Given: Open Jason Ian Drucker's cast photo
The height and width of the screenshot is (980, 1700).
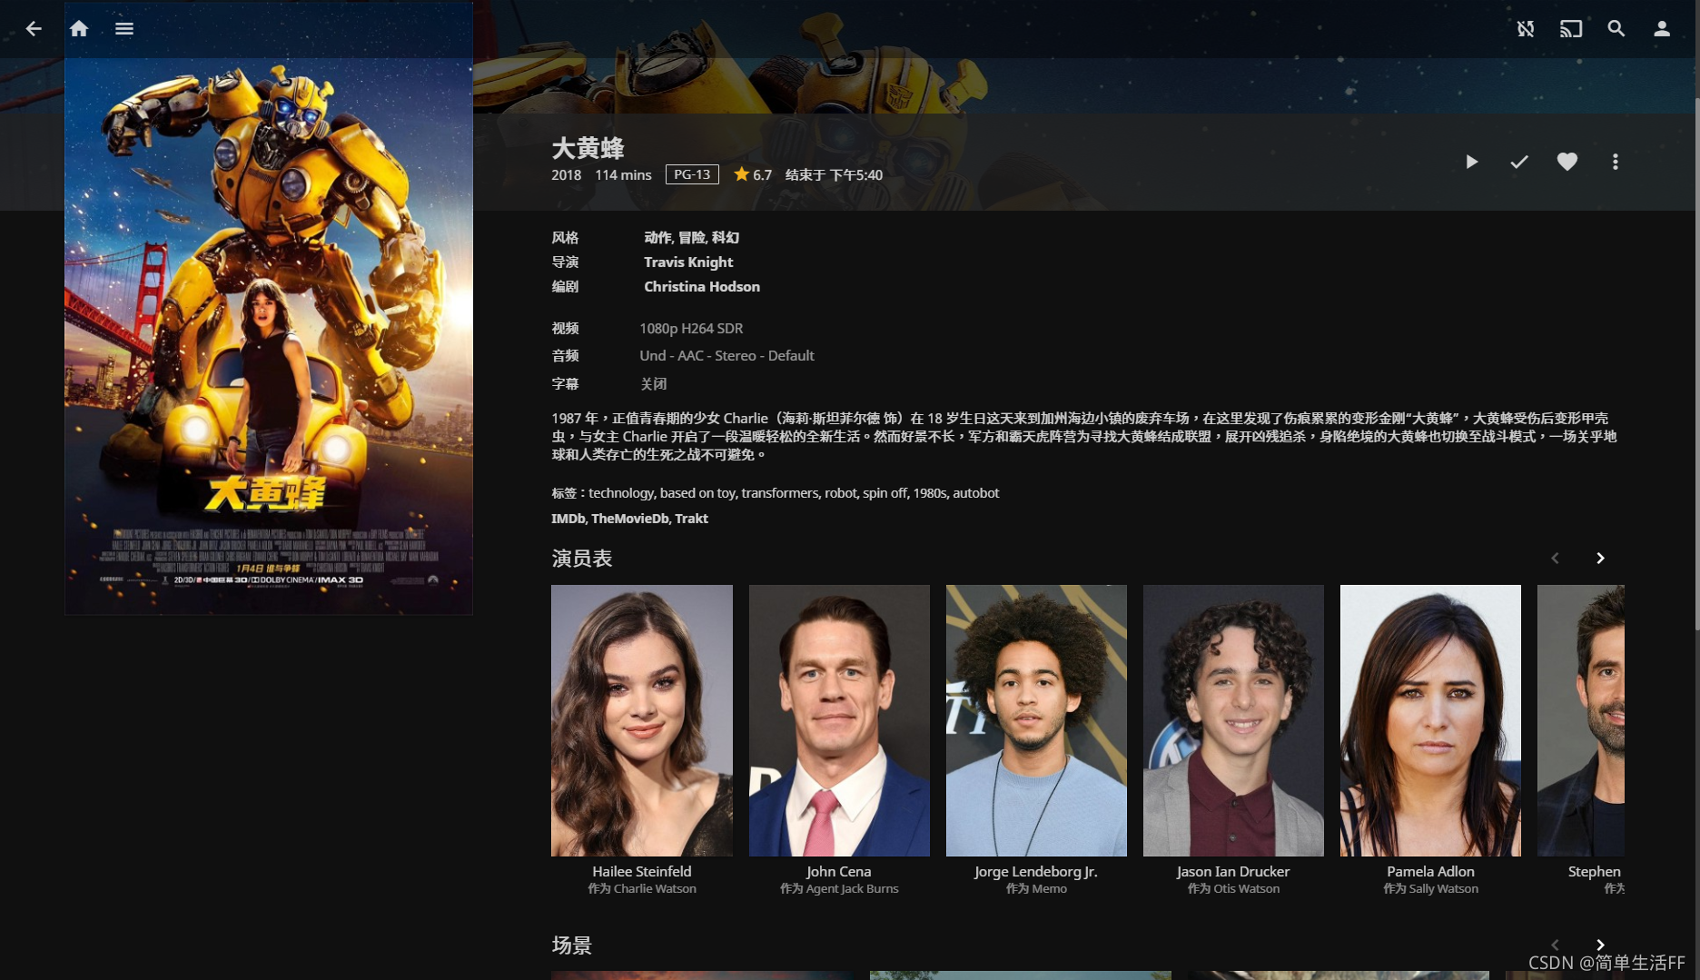Looking at the screenshot, I should 1233,720.
